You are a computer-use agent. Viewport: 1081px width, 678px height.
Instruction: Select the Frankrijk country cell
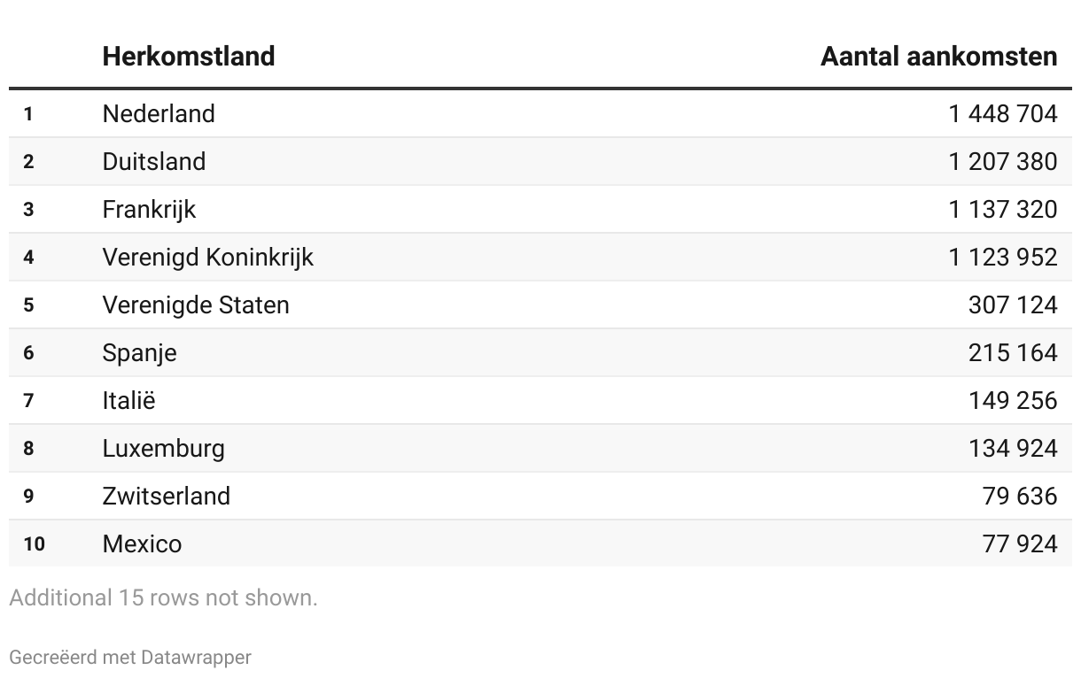(x=149, y=210)
